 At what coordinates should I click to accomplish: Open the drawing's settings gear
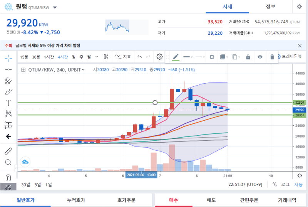point(212,57)
